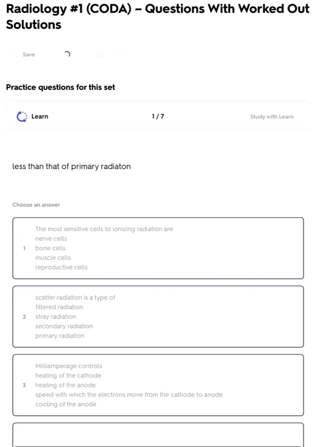Click the Learn mode icon
The image size is (316, 447).
pyautogui.click(x=22, y=116)
